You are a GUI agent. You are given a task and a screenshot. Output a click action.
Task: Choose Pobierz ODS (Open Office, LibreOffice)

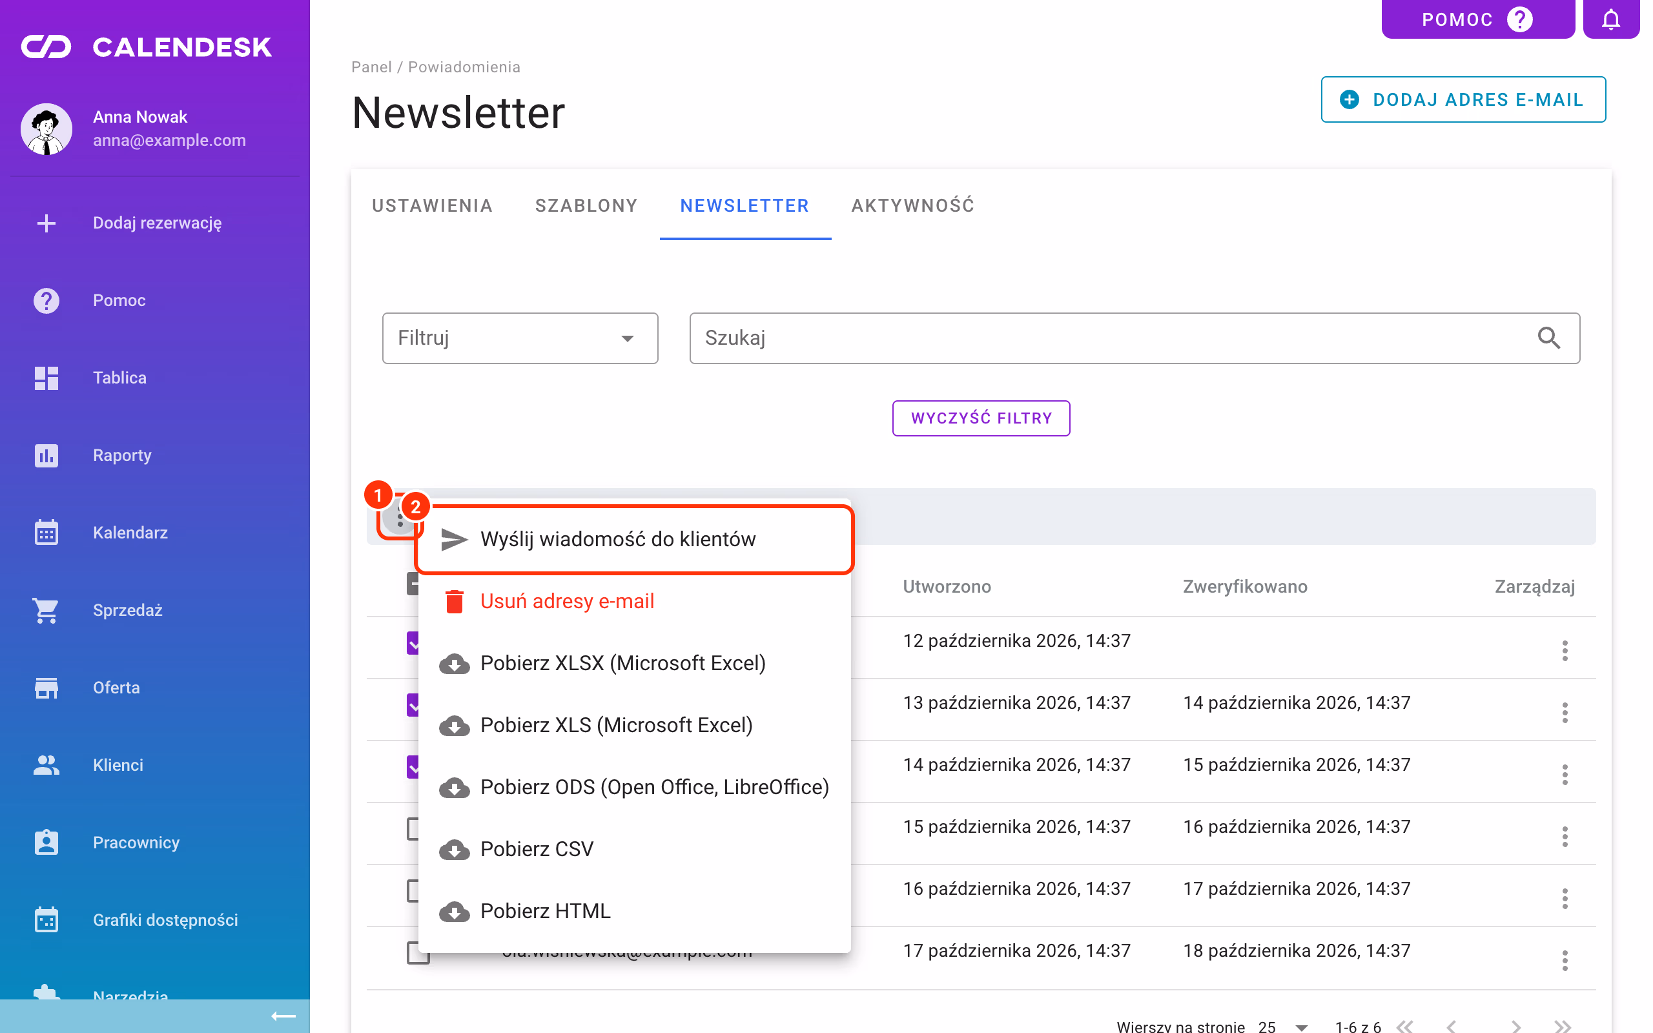click(x=634, y=787)
